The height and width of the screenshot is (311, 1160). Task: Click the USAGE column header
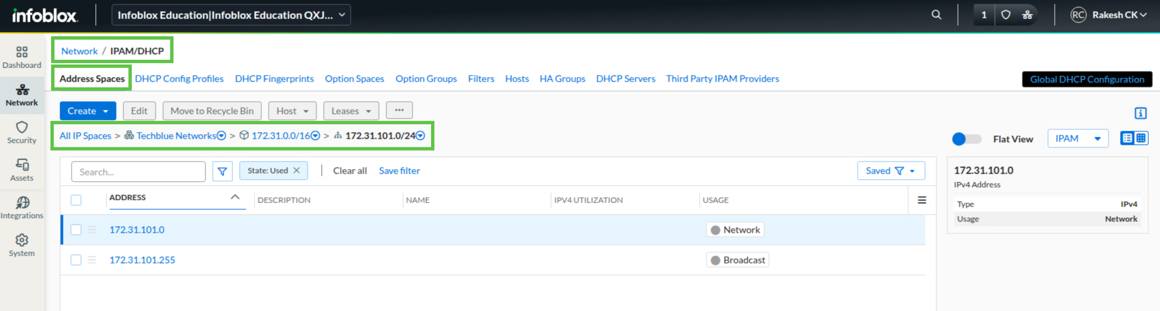(715, 200)
